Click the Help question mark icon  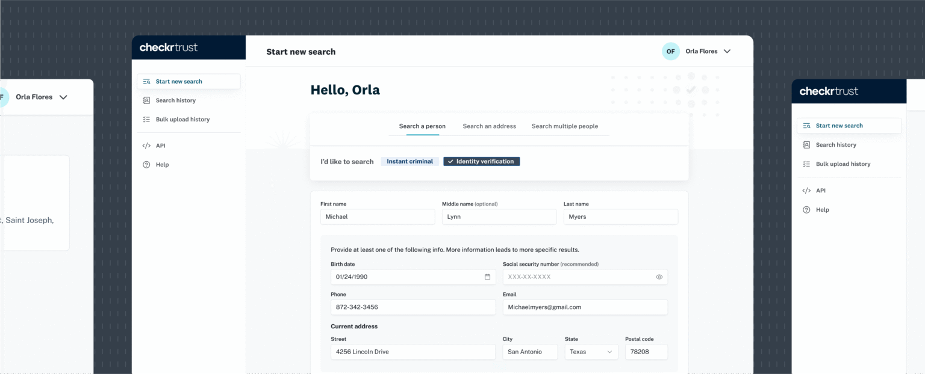pos(145,164)
